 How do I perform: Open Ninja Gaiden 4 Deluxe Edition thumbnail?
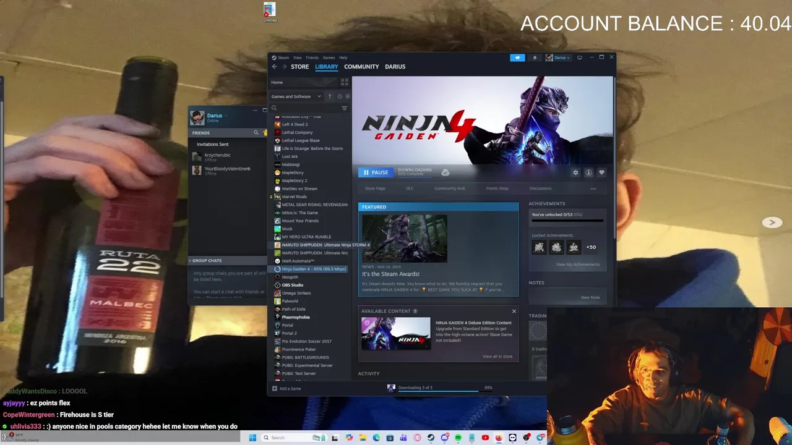click(x=396, y=334)
